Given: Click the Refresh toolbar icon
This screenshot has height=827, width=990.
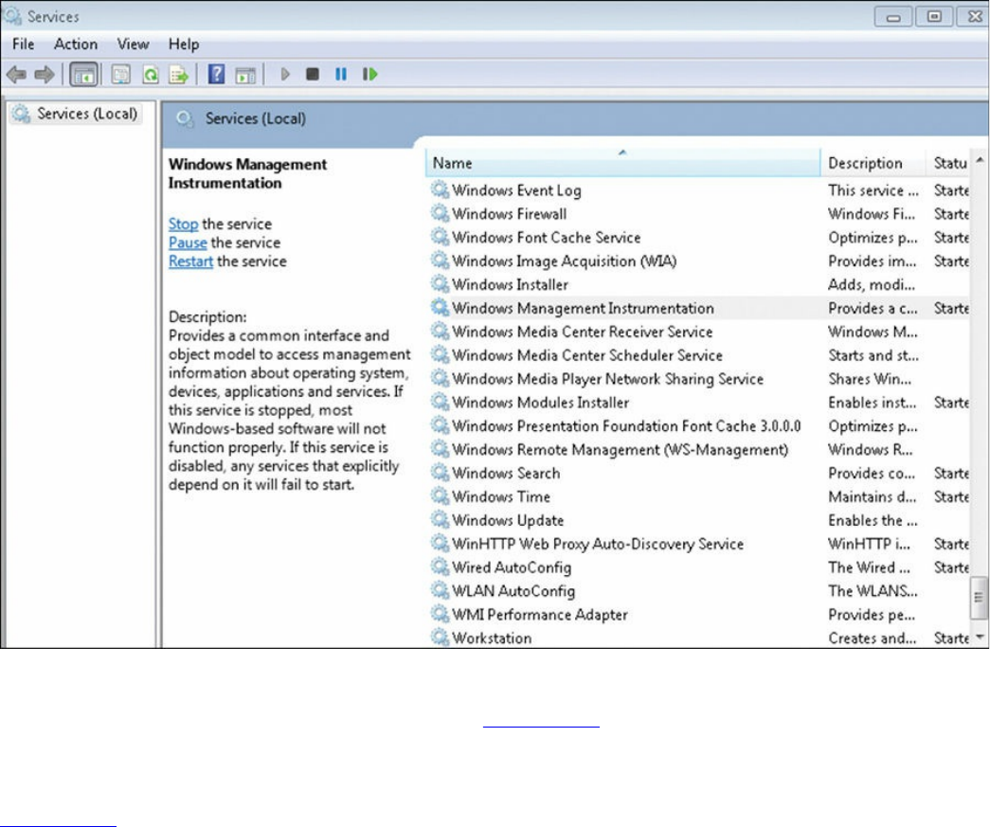Looking at the screenshot, I should coord(151,75).
